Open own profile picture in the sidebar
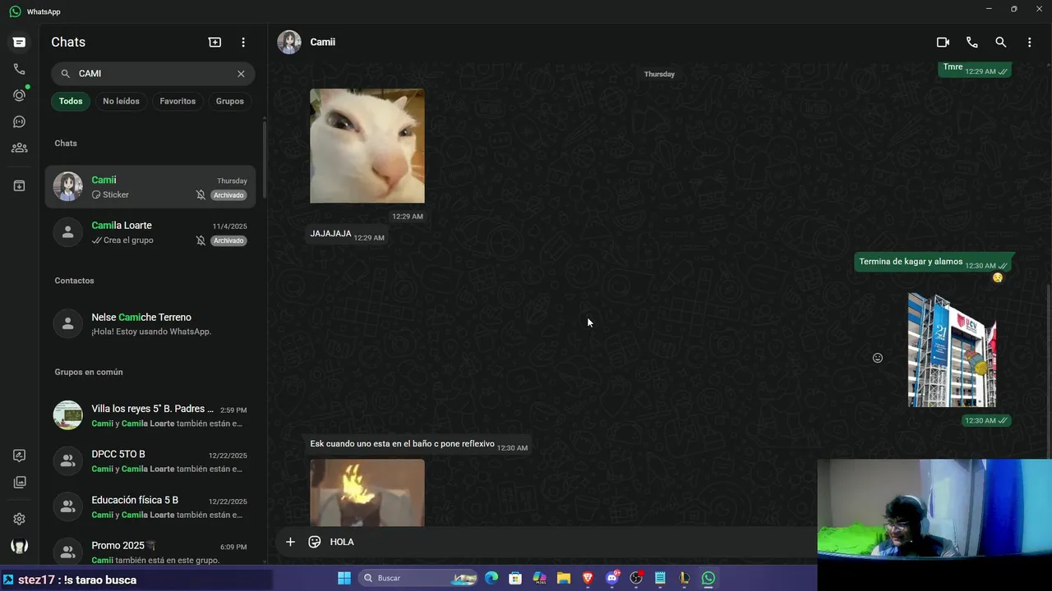The image size is (1052, 591). pyautogui.click(x=19, y=545)
